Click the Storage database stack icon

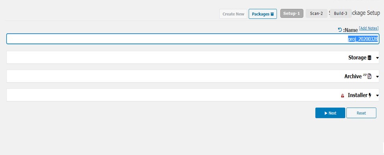370,58
